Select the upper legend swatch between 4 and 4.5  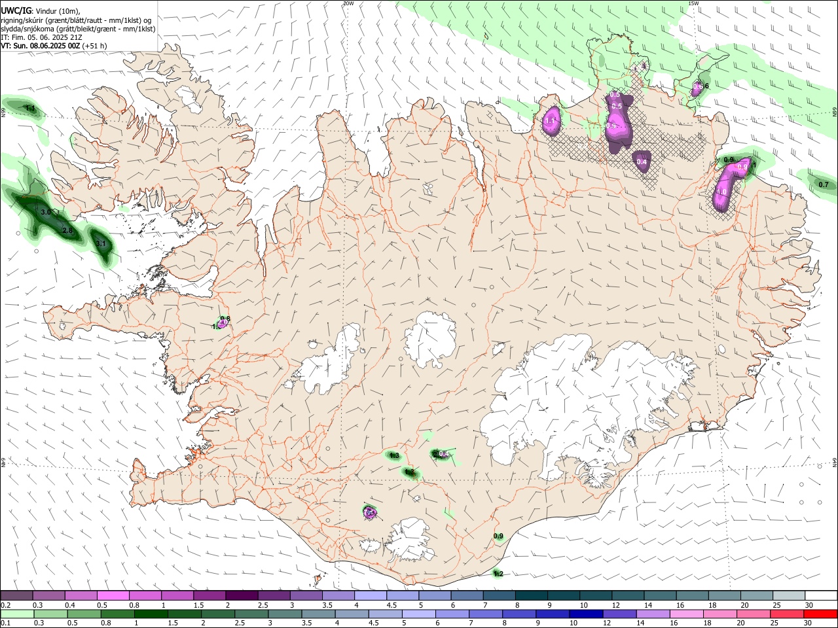[x=371, y=595]
